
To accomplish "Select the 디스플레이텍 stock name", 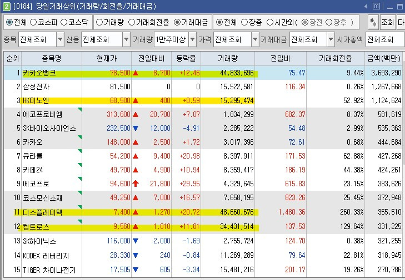I will click(43, 212).
